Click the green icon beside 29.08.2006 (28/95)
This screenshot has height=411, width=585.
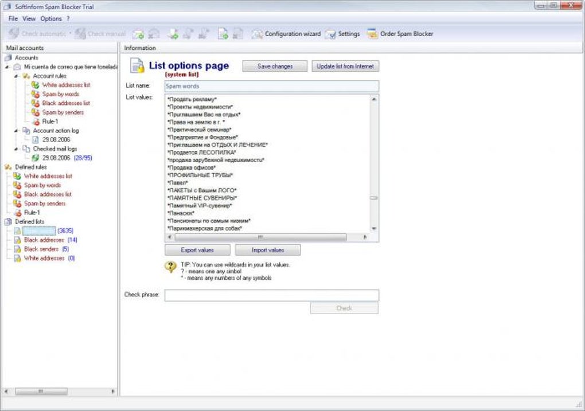pyautogui.click(x=36, y=158)
